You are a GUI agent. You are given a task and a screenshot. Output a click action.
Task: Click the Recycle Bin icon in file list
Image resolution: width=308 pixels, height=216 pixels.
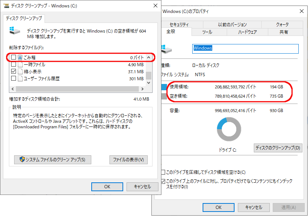tap(20, 58)
